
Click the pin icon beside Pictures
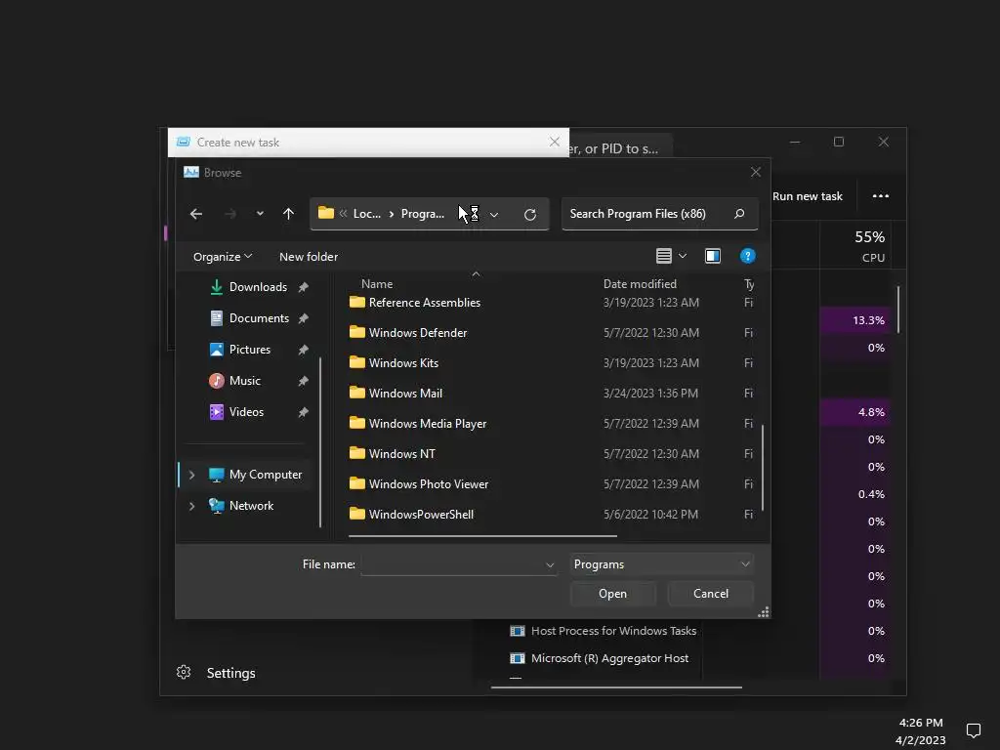click(304, 350)
